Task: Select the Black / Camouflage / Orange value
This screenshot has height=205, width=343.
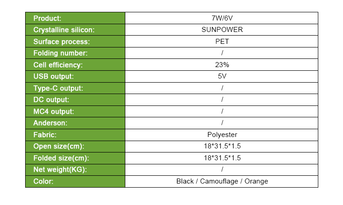Action: [222, 181]
